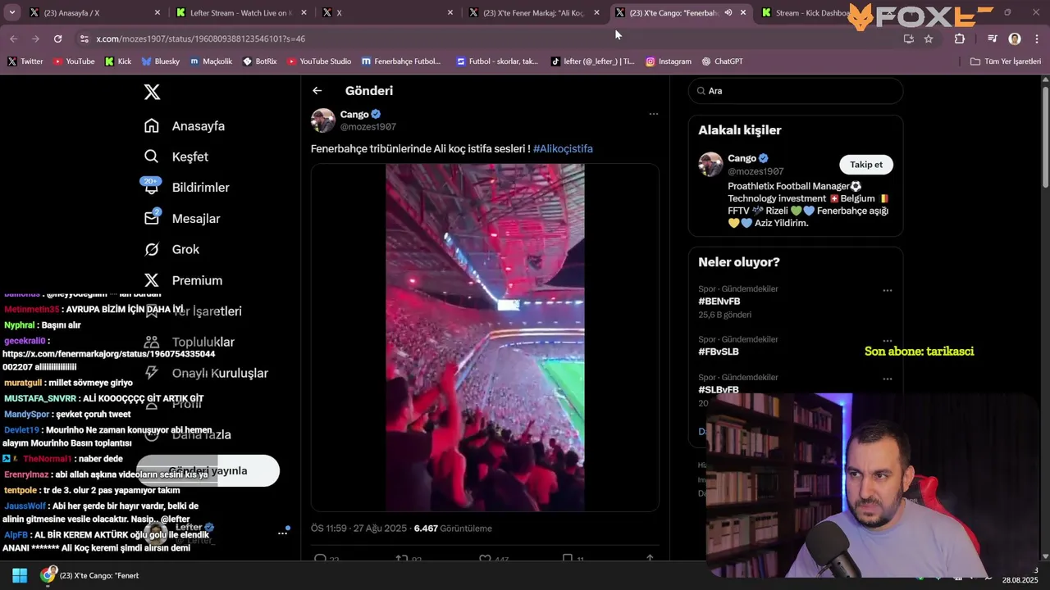Open lefter TikTok bookmark

(x=592, y=61)
